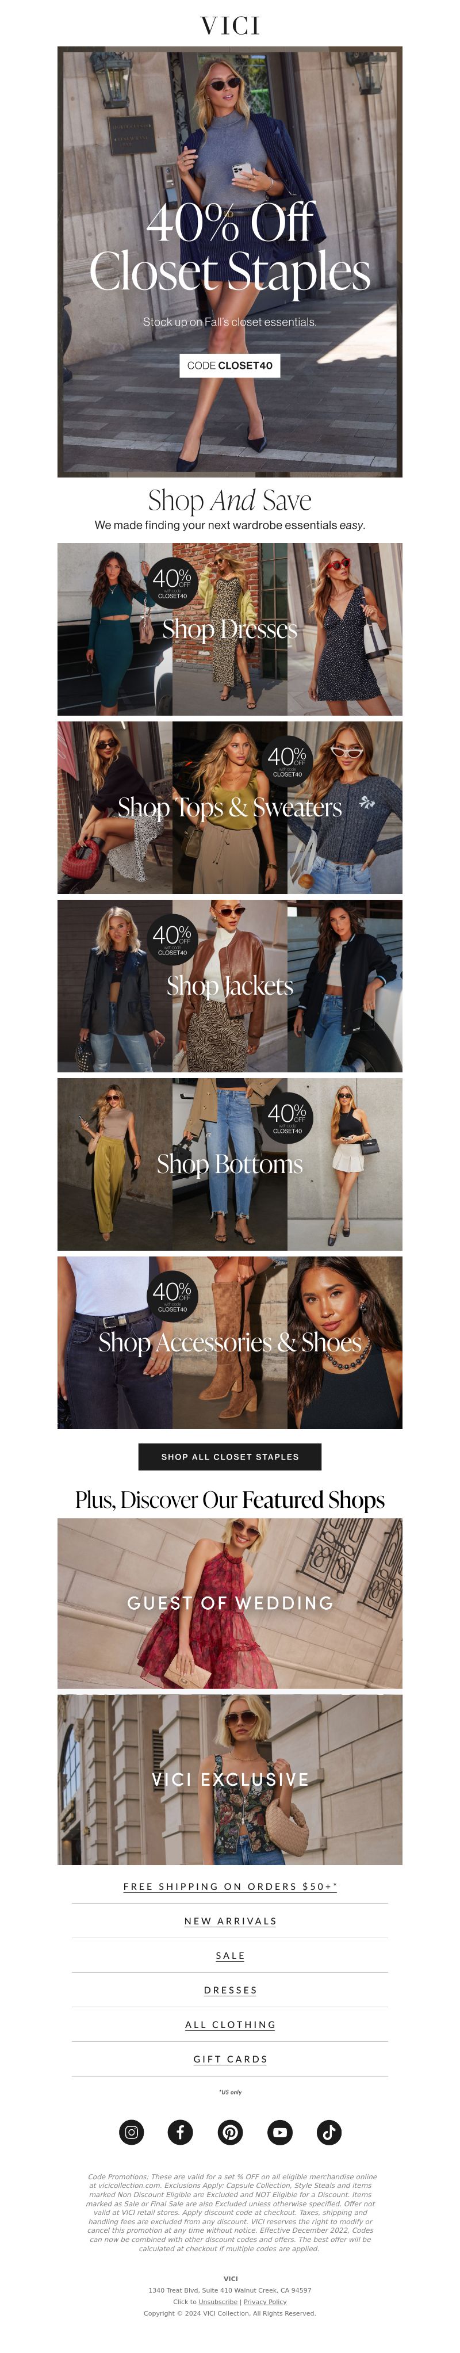
Task: Open the VICI Exclusive shop image
Action: coord(230,1779)
